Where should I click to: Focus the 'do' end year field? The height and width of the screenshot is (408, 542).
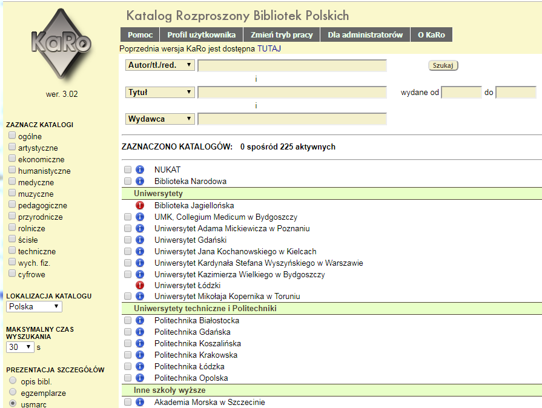pyautogui.click(x=516, y=93)
